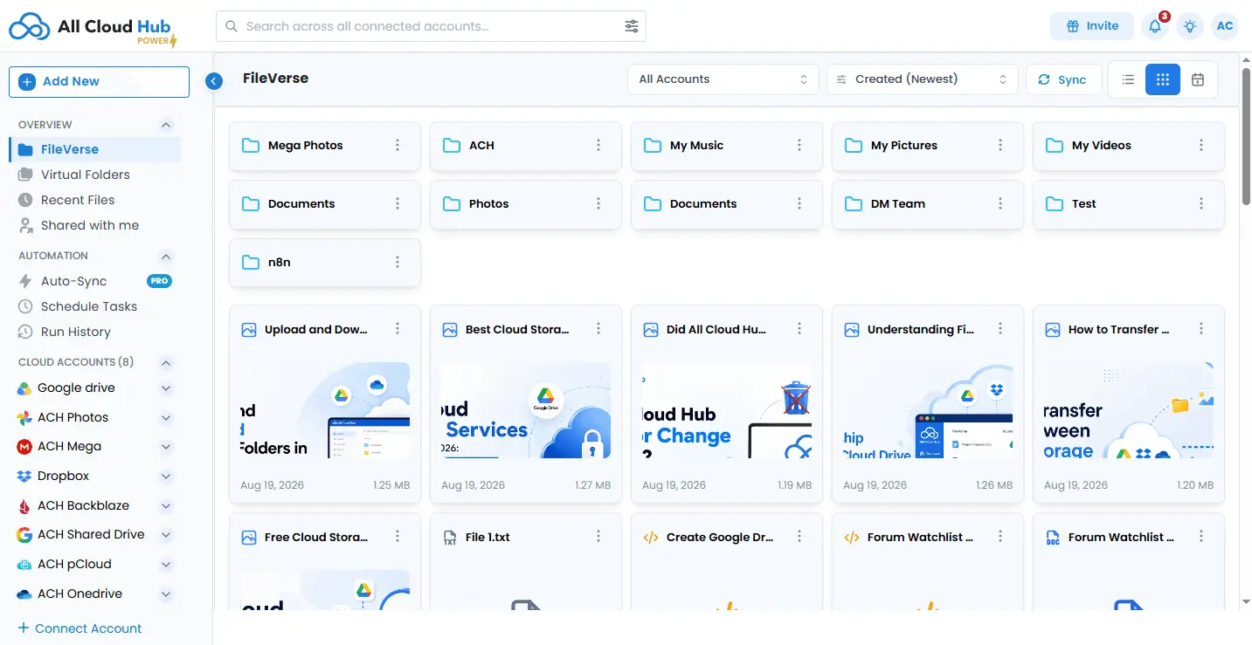Open the Understanding Fi... image thumbnail
The height and width of the screenshot is (645, 1252).
(928, 410)
